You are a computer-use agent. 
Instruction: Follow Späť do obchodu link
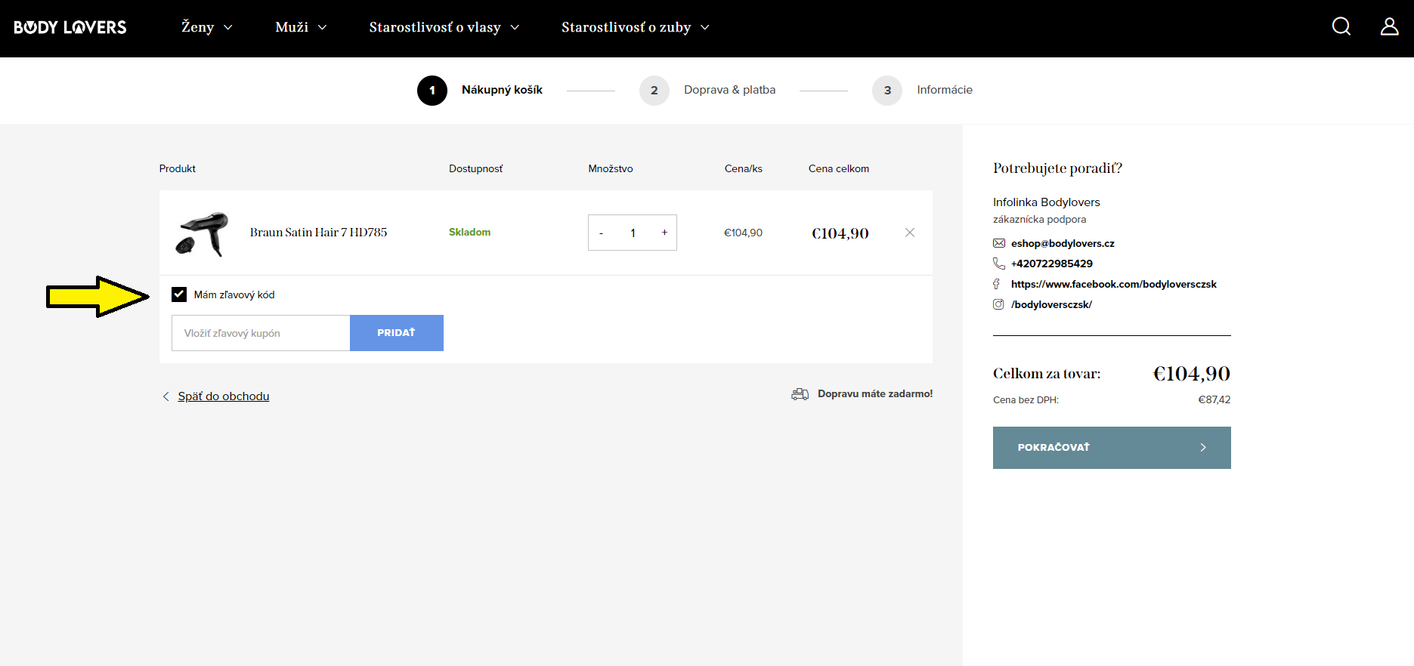tap(224, 396)
